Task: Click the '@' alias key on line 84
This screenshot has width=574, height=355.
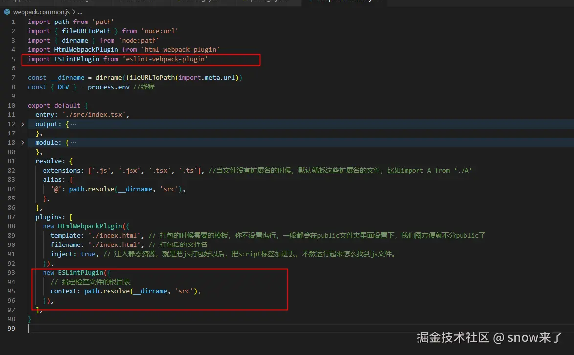Action: [x=56, y=189]
